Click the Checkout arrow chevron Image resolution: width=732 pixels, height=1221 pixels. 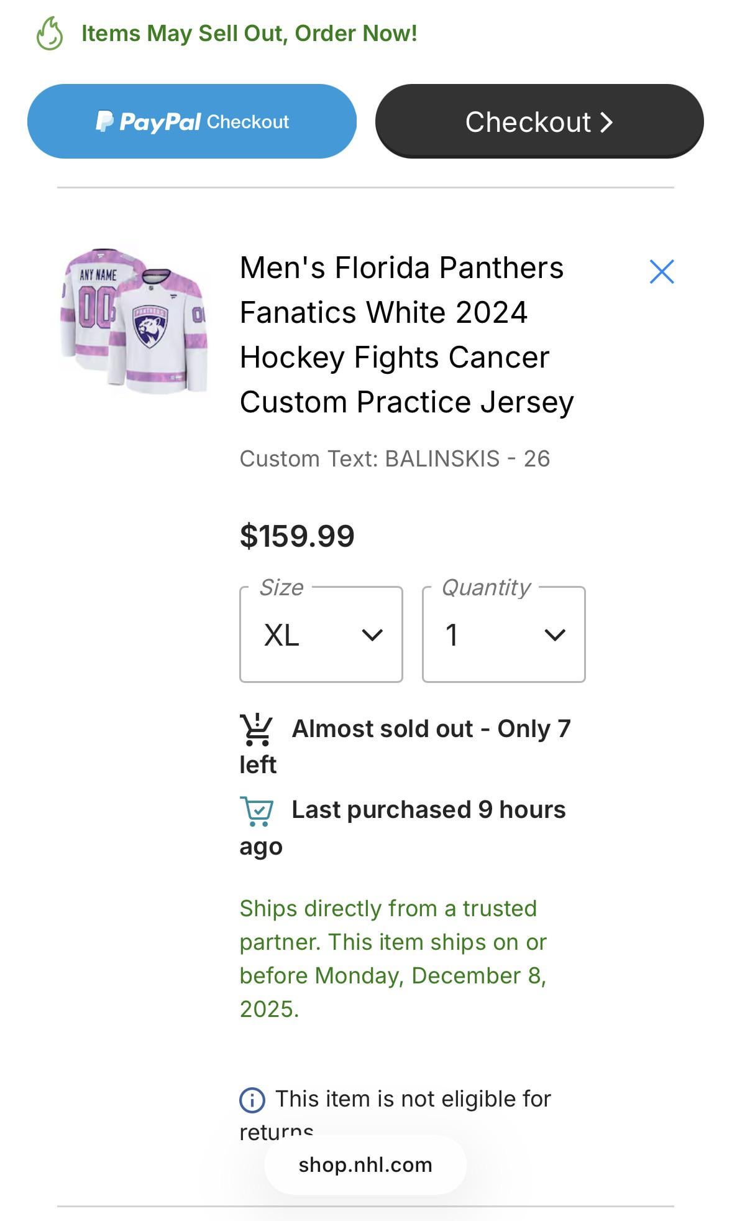tap(607, 123)
